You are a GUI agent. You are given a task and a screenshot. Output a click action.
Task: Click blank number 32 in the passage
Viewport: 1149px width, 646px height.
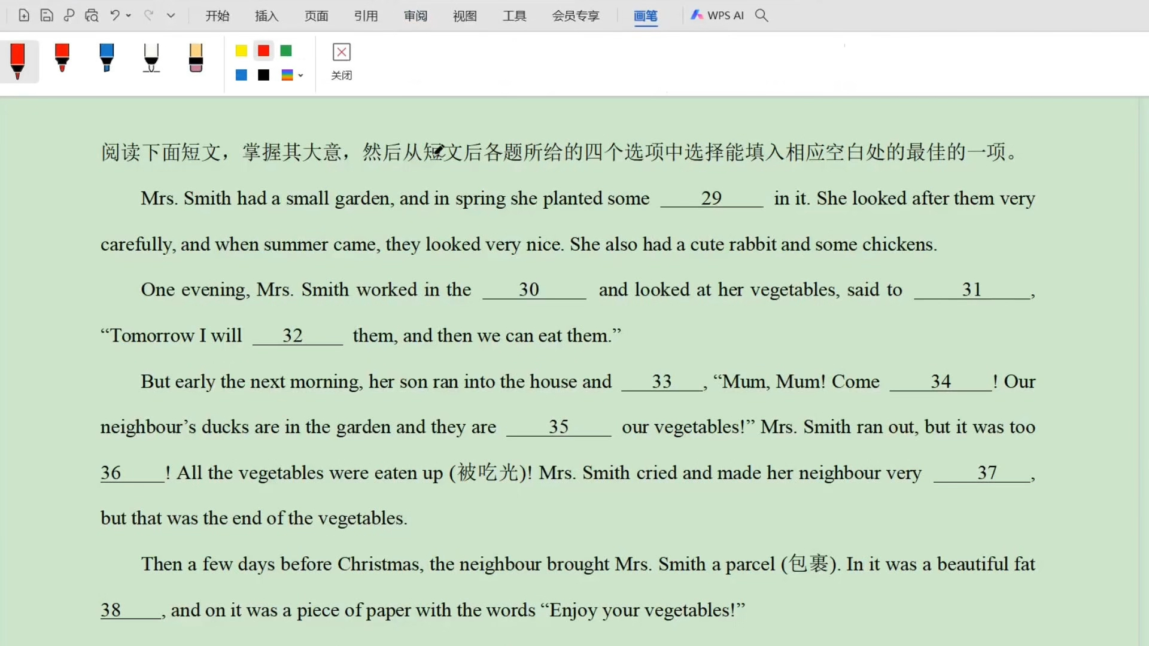[297, 336]
